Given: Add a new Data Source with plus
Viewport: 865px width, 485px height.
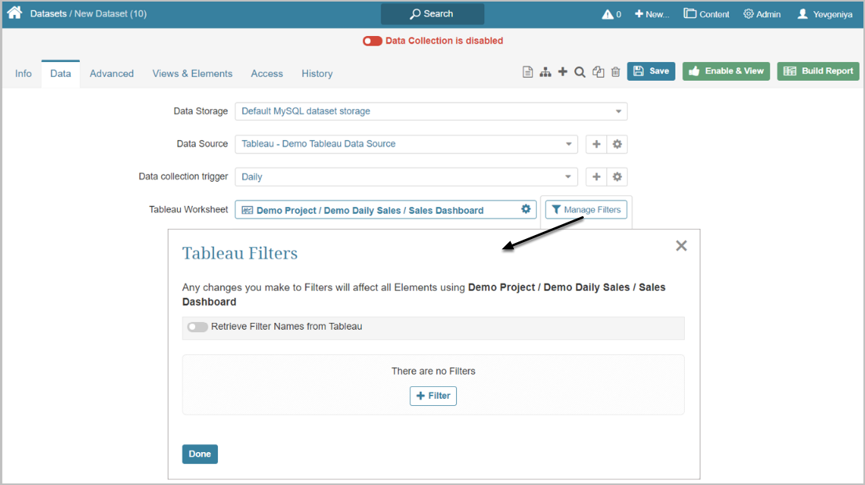Looking at the screenshot, I should 596,144.
